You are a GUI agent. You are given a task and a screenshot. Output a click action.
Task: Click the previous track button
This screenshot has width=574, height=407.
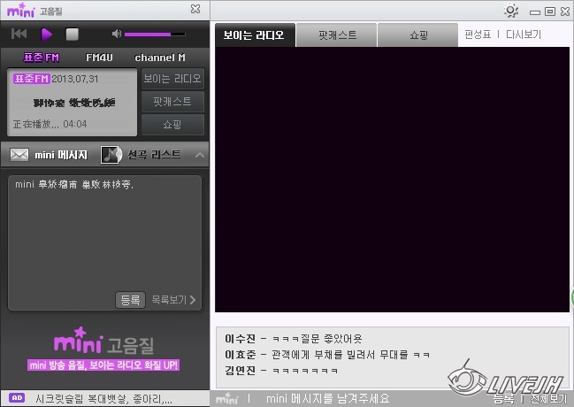(19, 35)
